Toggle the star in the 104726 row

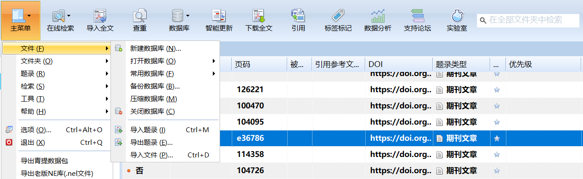[x=497, y=171]
